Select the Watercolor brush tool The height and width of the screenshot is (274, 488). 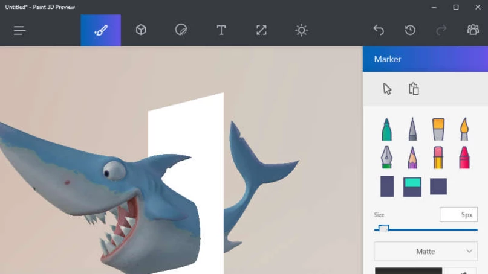pos(464,129)
